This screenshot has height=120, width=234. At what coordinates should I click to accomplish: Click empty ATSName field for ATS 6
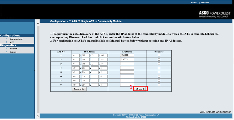point(127,76)
